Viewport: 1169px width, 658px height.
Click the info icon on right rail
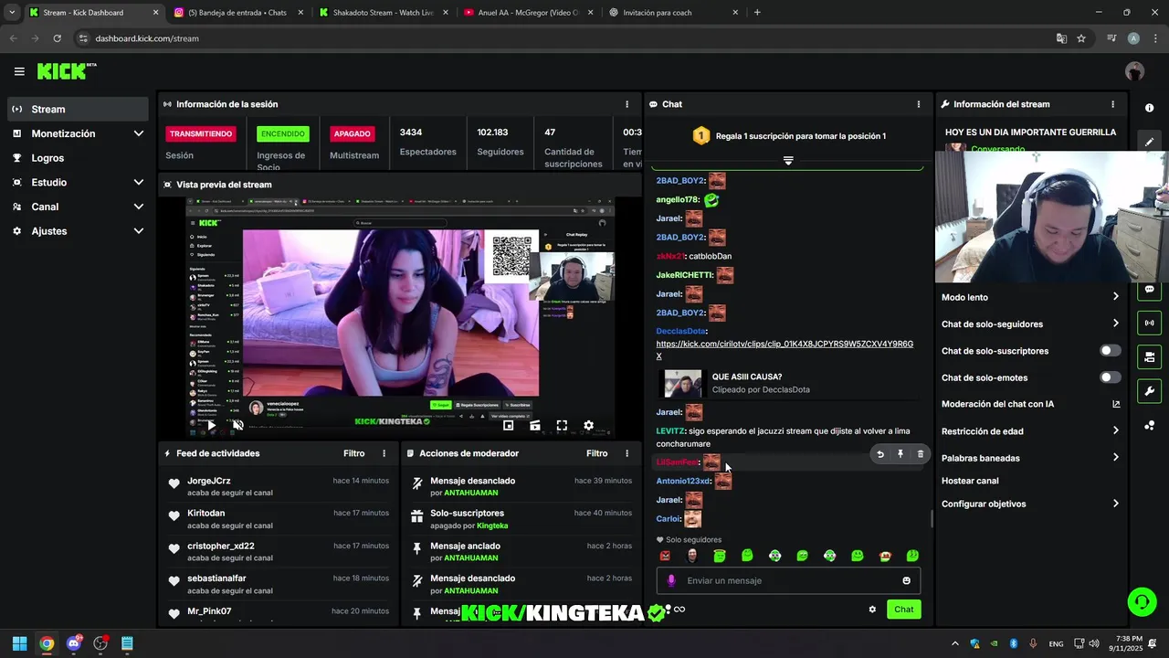(x=1149, y=108)
